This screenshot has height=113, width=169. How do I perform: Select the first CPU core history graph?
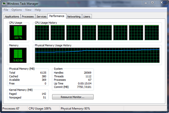(42, 33)
